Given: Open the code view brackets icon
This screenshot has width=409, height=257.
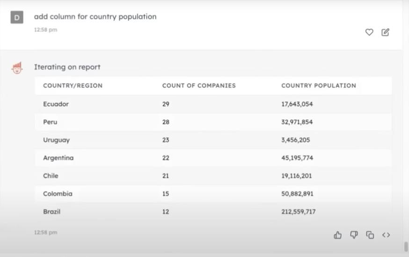Looking at the screenshot, I should 386,235.
